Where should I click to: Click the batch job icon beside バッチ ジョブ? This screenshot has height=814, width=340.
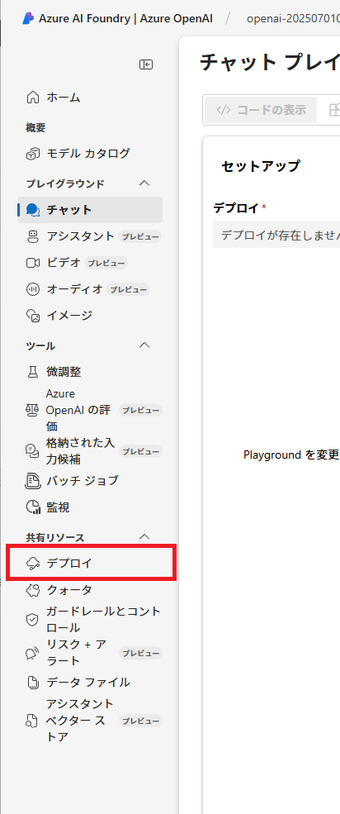33,481
